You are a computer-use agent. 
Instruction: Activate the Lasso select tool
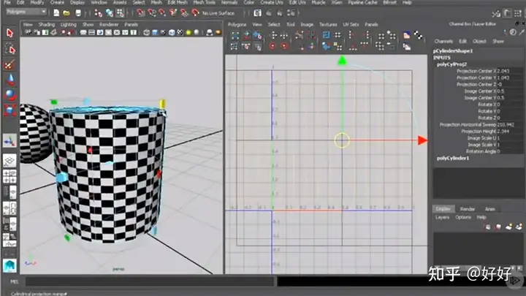tap(9, 49)
